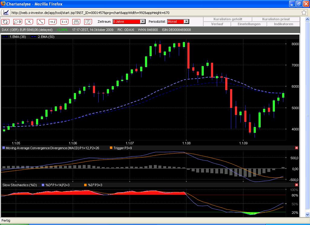Click the Verlauf button

coord(218,24)
